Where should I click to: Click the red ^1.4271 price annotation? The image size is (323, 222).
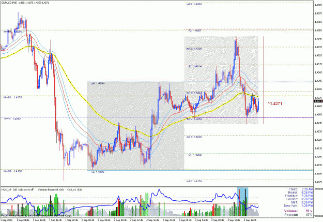click(274, 103)
